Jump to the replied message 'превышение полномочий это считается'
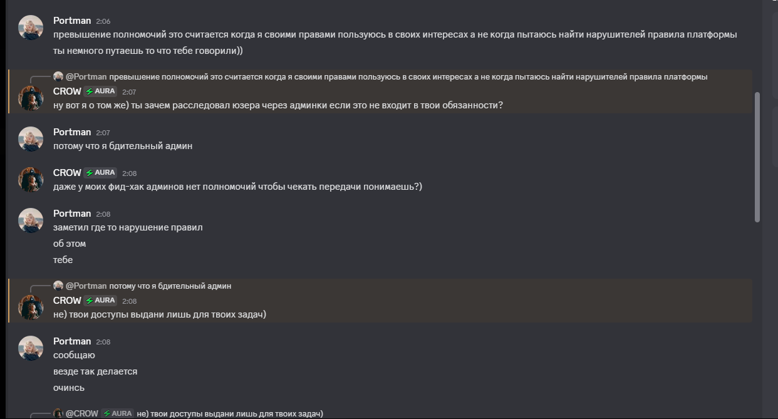 (408, 77)
